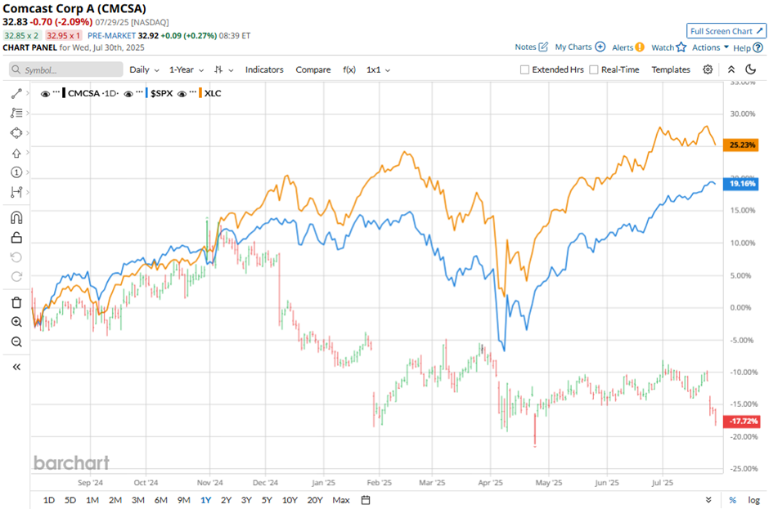Choose the shapes drawing tool
The height and width of the screenshot is (509, 769).
click(16, 132)
